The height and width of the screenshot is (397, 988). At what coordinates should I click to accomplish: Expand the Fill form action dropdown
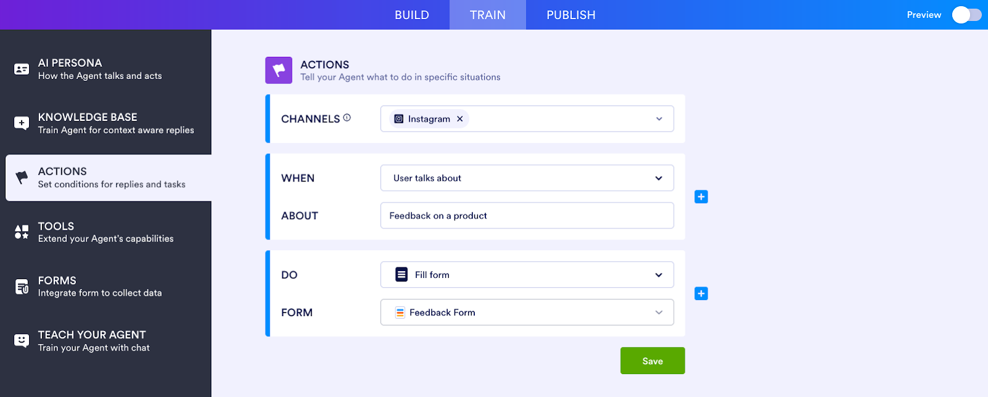[x=659, y=274]
